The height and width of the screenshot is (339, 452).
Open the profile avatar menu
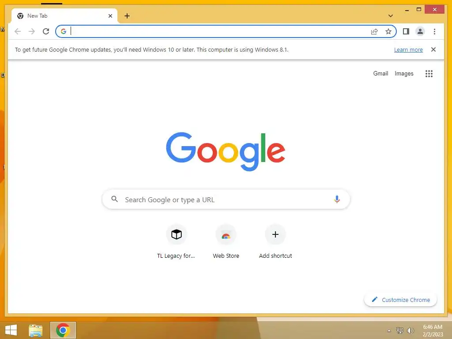[420, 31]
